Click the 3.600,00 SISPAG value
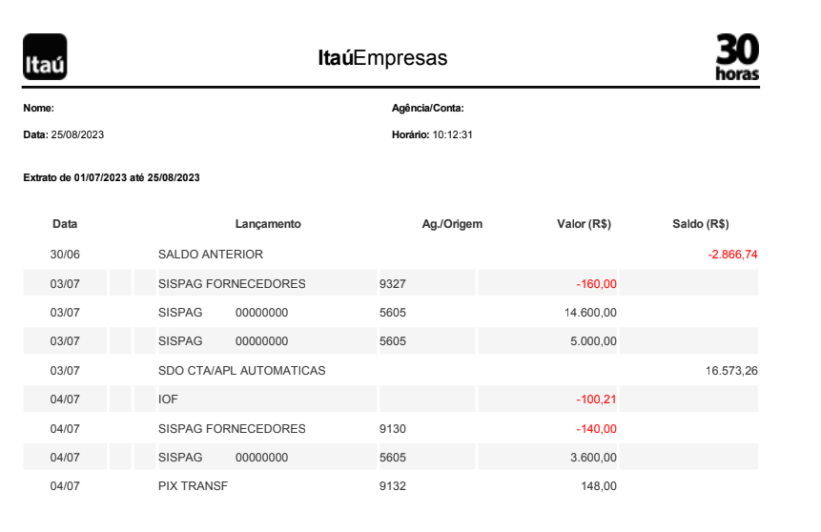Viewport: 821px width, 532px height. 593,458
